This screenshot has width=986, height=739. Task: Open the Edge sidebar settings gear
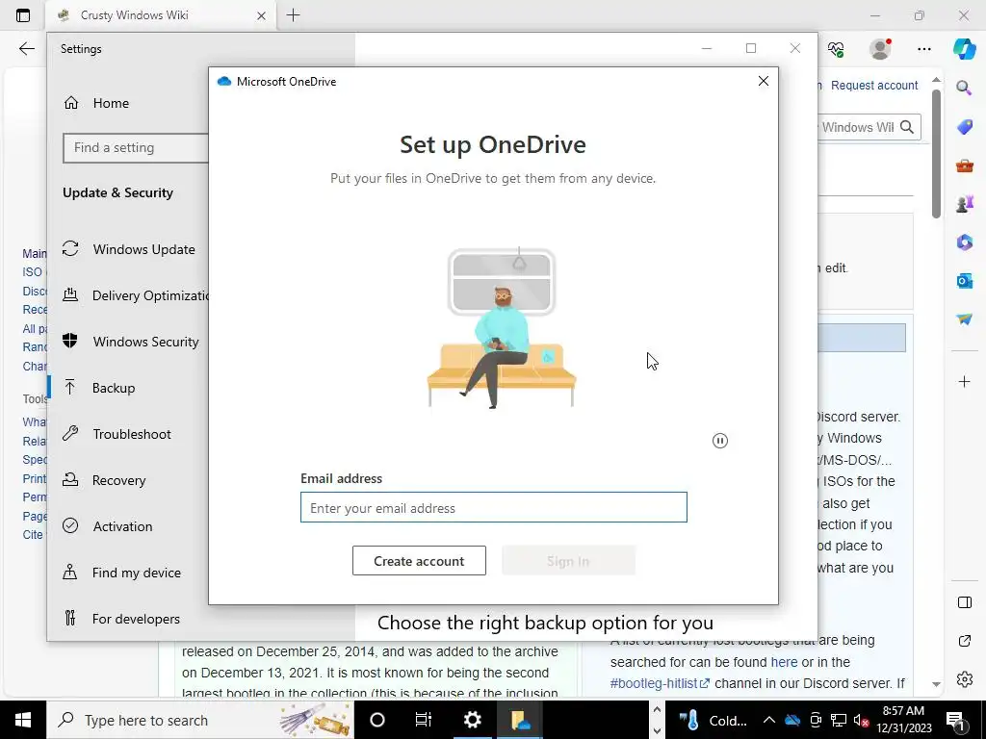pyautogui.click(x=964, y=679)
